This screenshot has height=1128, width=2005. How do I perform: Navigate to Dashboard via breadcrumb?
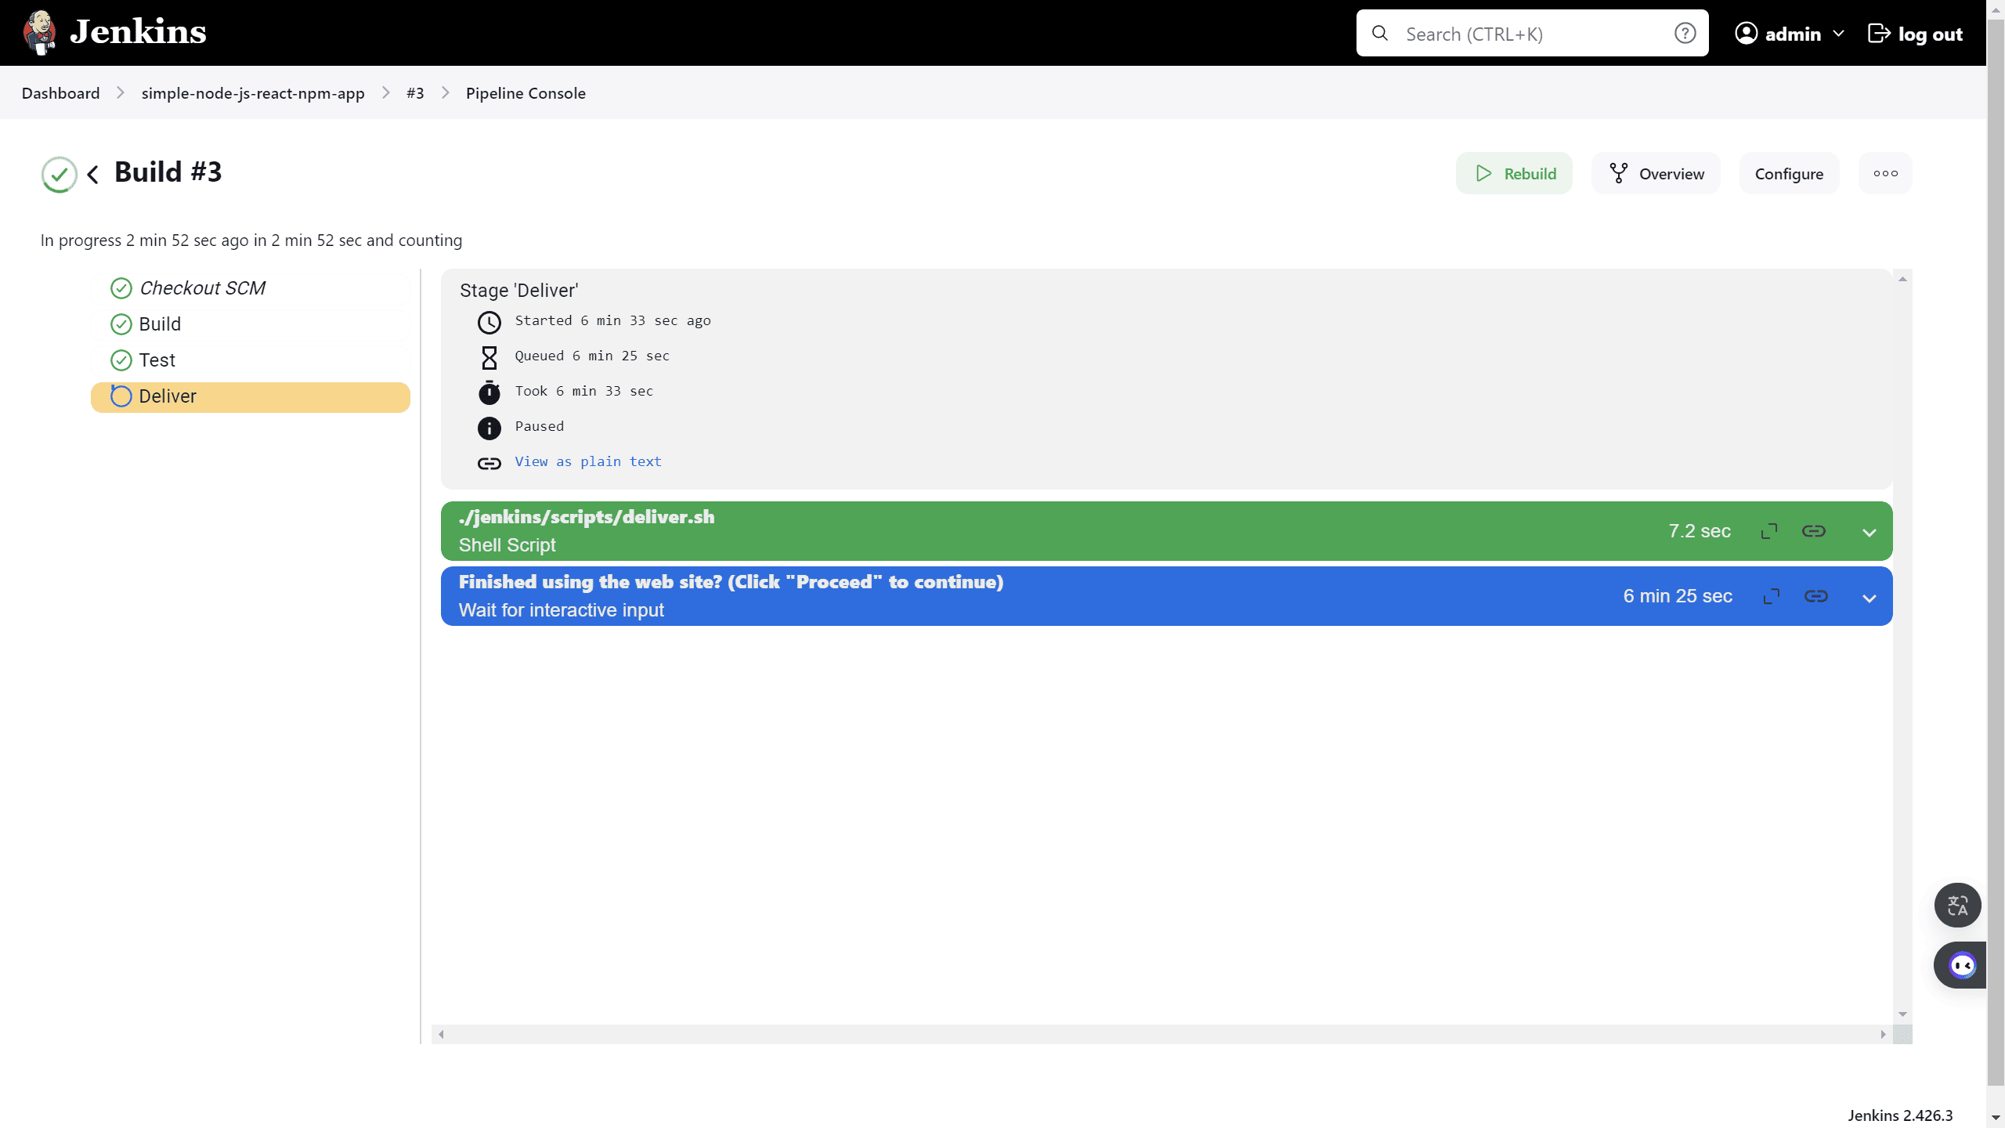pyautogui.click(x=60, y=92)
